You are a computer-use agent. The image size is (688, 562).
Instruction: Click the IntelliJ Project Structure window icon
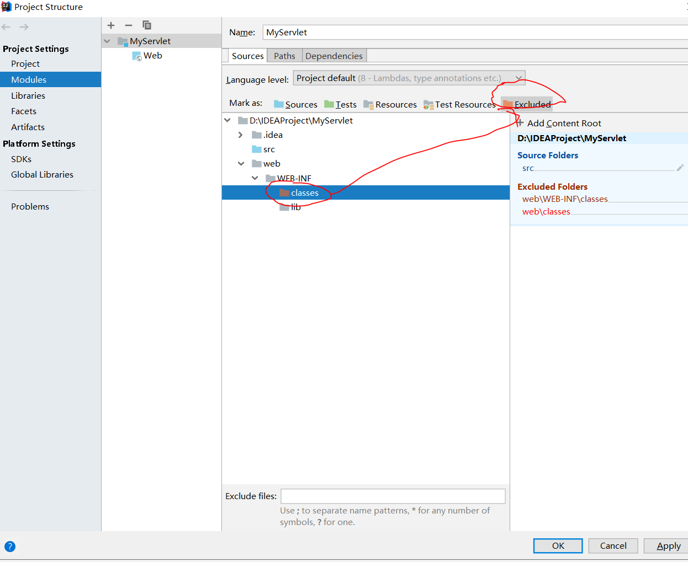(x=6, y=7)
